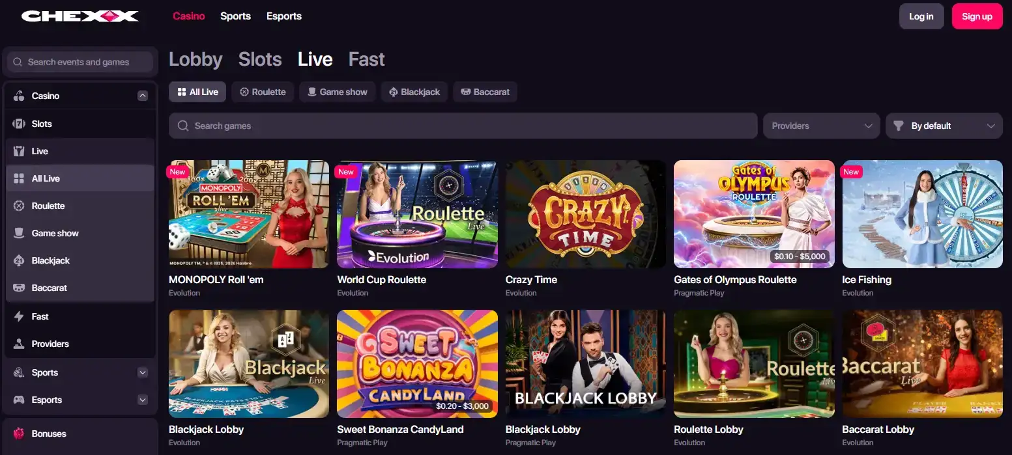Select the All Live icon in the sidebar

(x=19, y=178)
